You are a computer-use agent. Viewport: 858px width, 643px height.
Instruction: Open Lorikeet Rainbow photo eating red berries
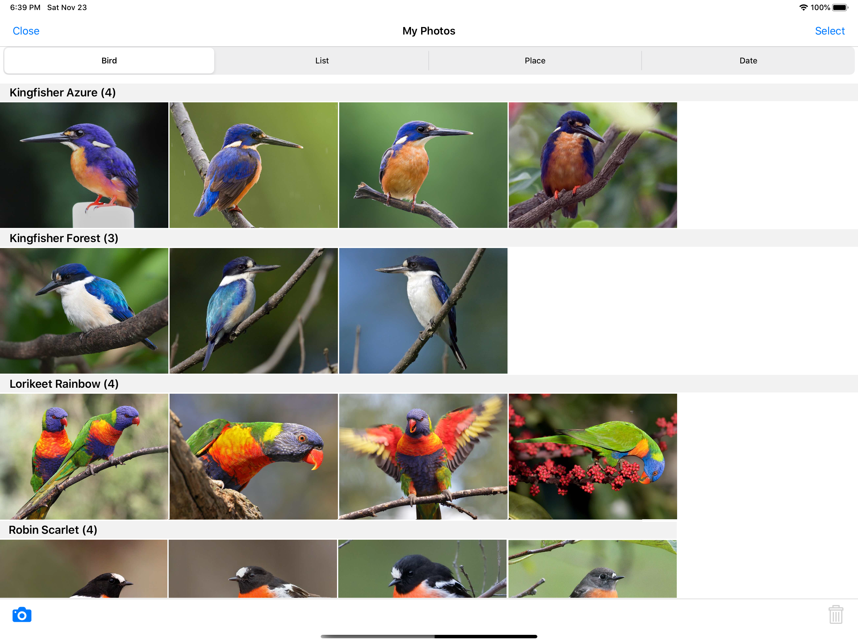tap(593, 457)
